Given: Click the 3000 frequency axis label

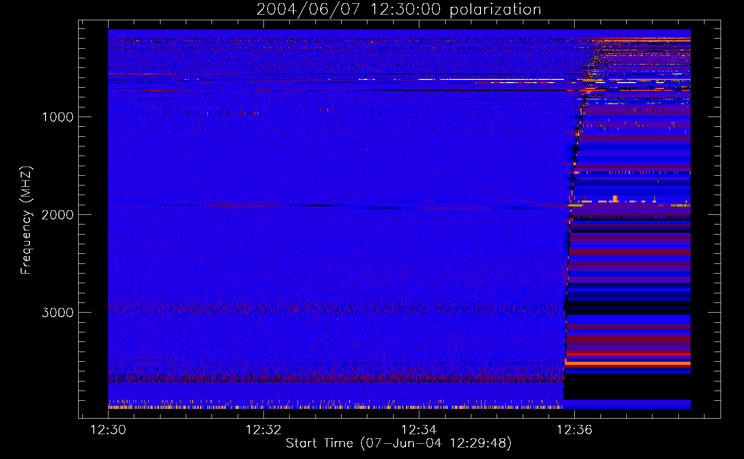Looking at the screenshot, I should [x=58, y=313].
